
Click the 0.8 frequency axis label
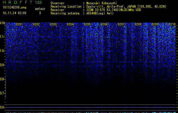pyautogui.click(x=2, y=79)
